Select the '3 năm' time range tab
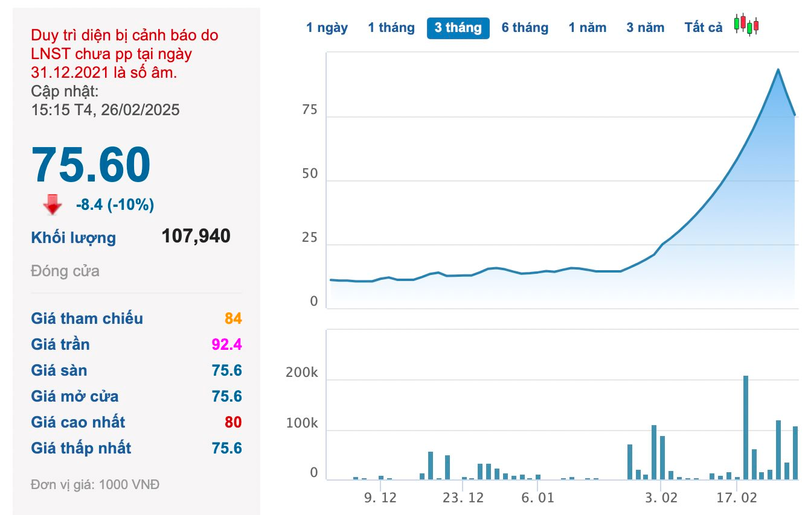 (x=645, y=28)
